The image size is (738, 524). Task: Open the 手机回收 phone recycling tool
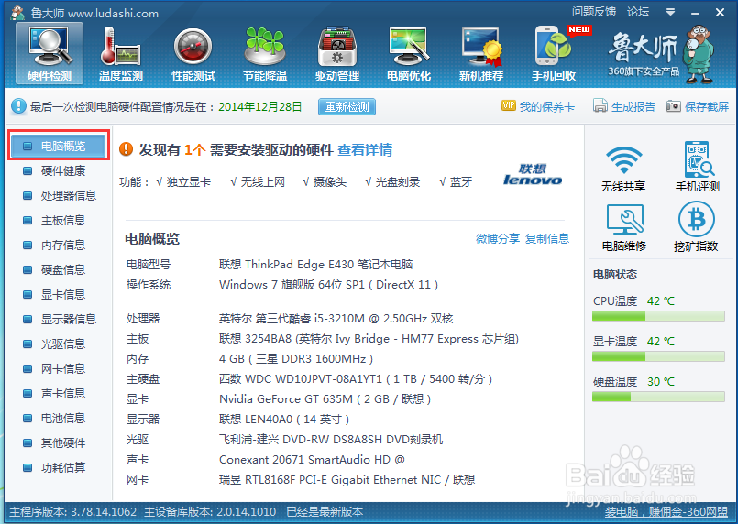[x=554, y=54]
